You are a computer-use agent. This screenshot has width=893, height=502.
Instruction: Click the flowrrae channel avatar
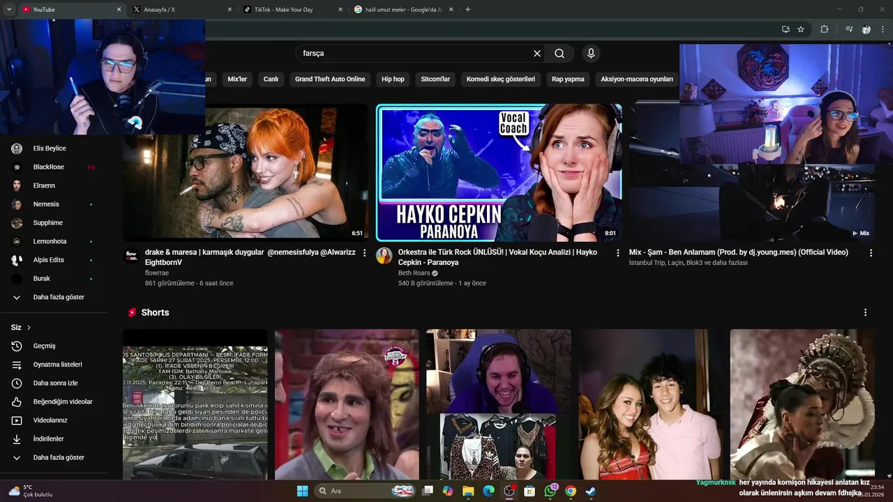coord(131,256)
